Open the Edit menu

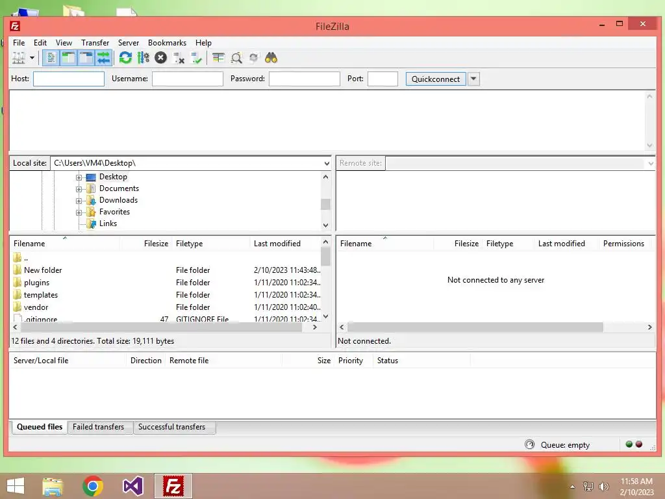(x=40, y=43)
